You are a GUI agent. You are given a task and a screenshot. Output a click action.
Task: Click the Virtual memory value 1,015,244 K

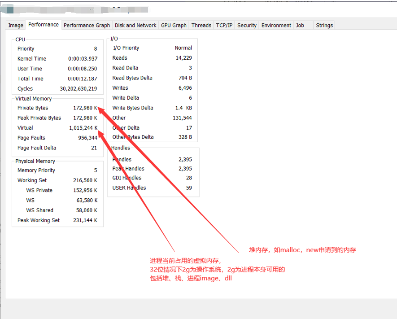tap(83, 128)
